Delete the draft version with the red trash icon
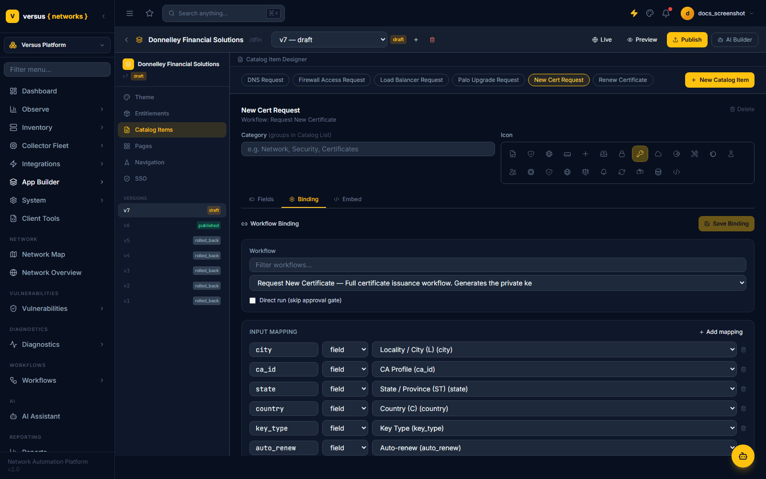 432,40
